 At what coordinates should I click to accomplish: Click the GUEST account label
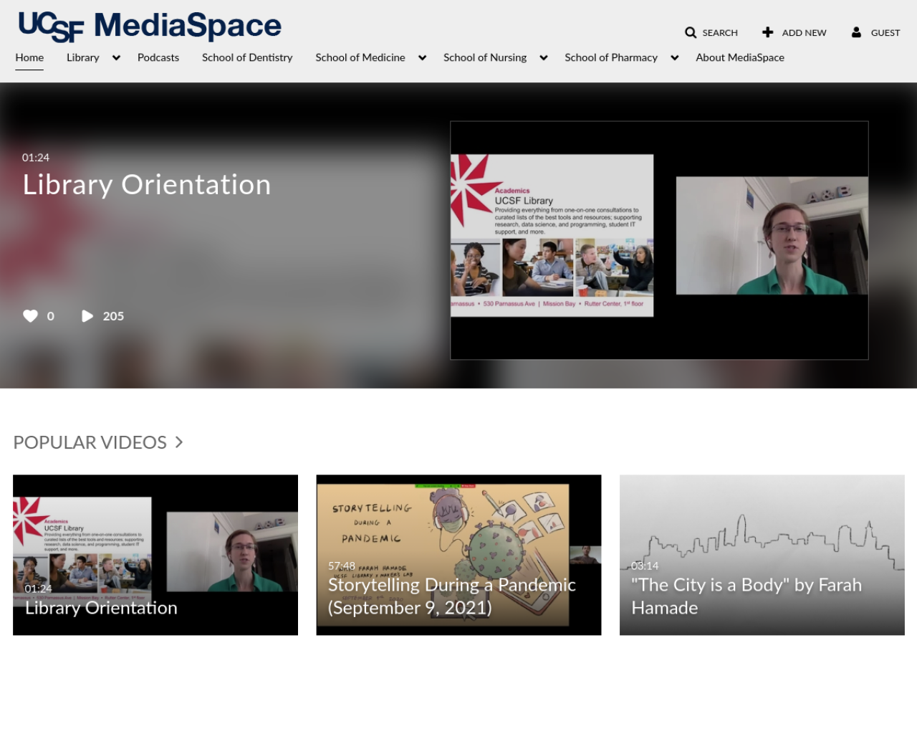click(885, 33)
